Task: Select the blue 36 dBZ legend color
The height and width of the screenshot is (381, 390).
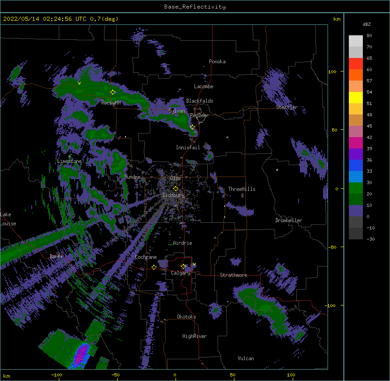Action: [356, 165]
